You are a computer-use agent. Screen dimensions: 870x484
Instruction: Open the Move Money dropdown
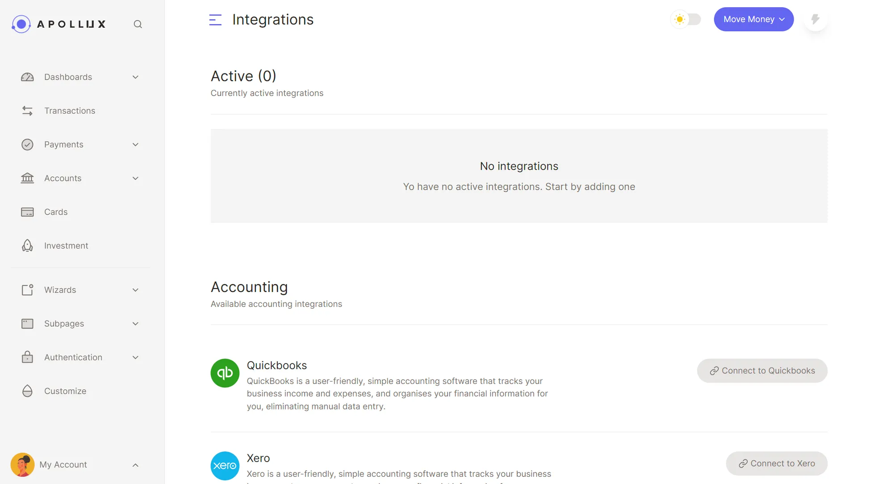[754, 19]
